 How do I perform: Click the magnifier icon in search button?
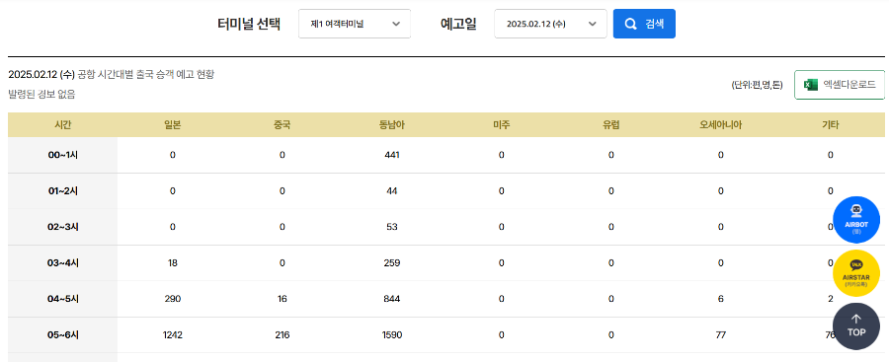click(x=630, y=24)
